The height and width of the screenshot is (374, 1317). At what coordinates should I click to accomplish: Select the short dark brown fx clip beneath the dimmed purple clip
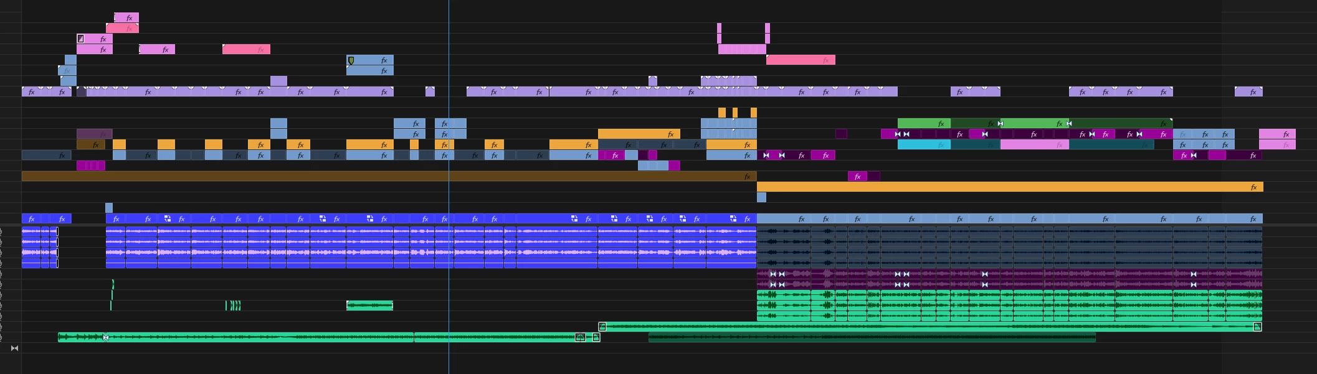[91, 145]
